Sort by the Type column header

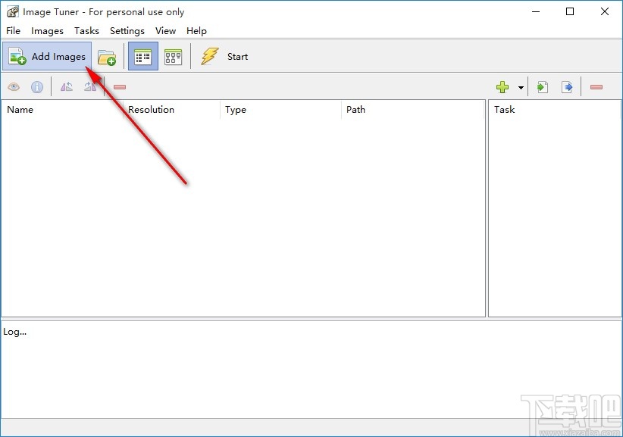coord(280,110)
